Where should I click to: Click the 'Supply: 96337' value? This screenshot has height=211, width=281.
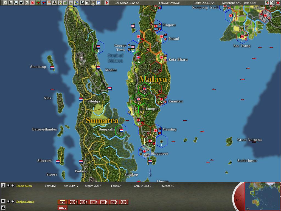pyautogui.click(x=93, y=186)
